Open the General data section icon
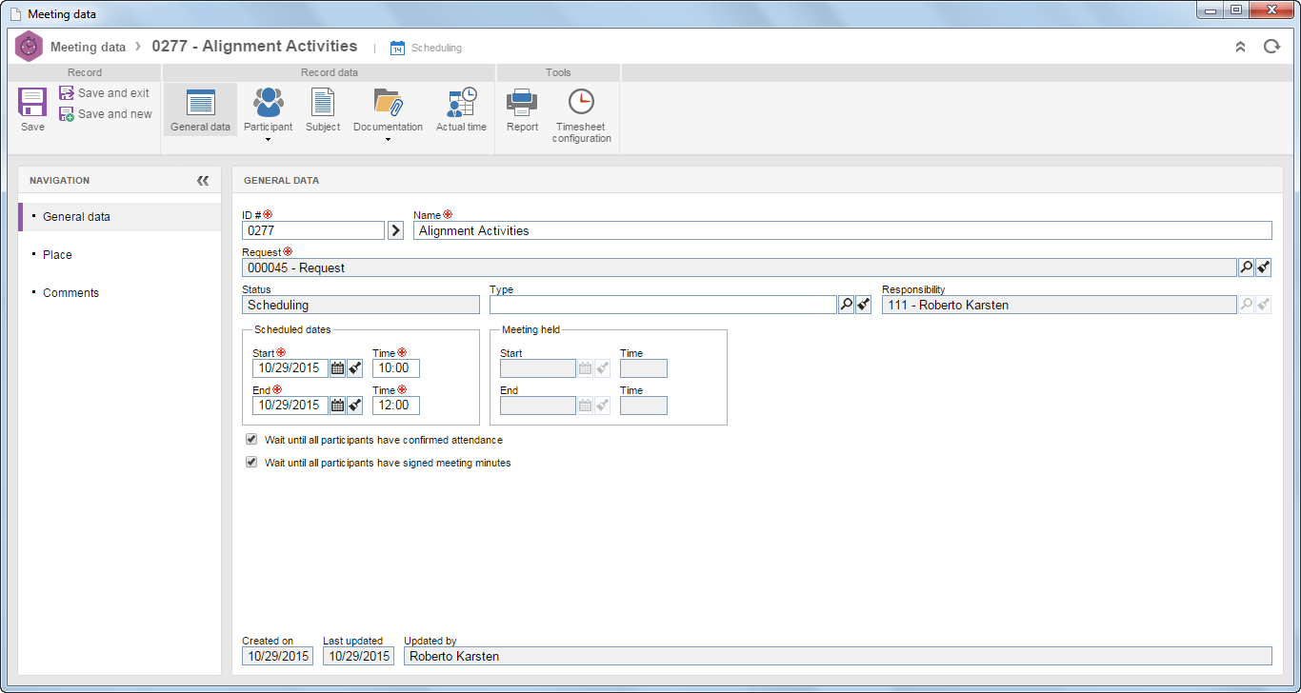Image resolution: width=1301 pixels, height=693 pixels. tap(200, 103)
